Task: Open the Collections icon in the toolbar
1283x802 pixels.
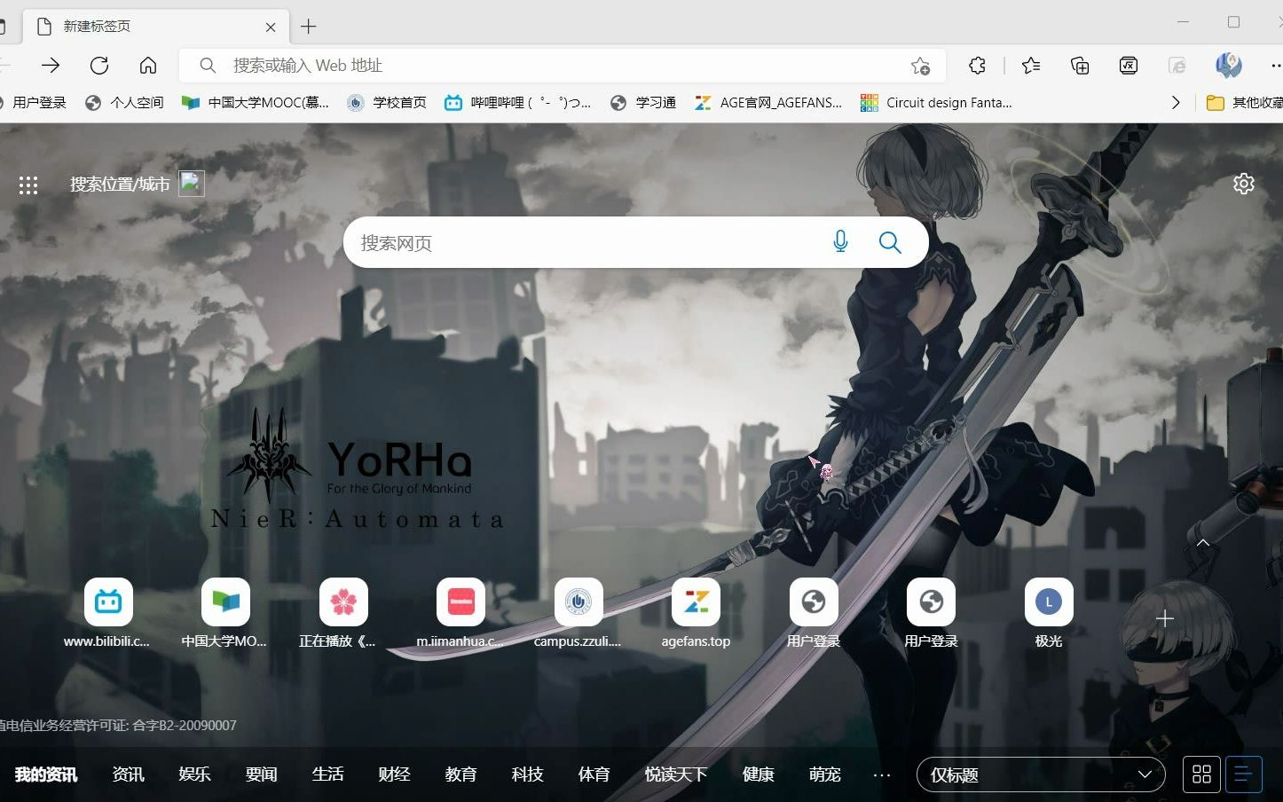Action: pyautogui.click(x=1079, y=65)
